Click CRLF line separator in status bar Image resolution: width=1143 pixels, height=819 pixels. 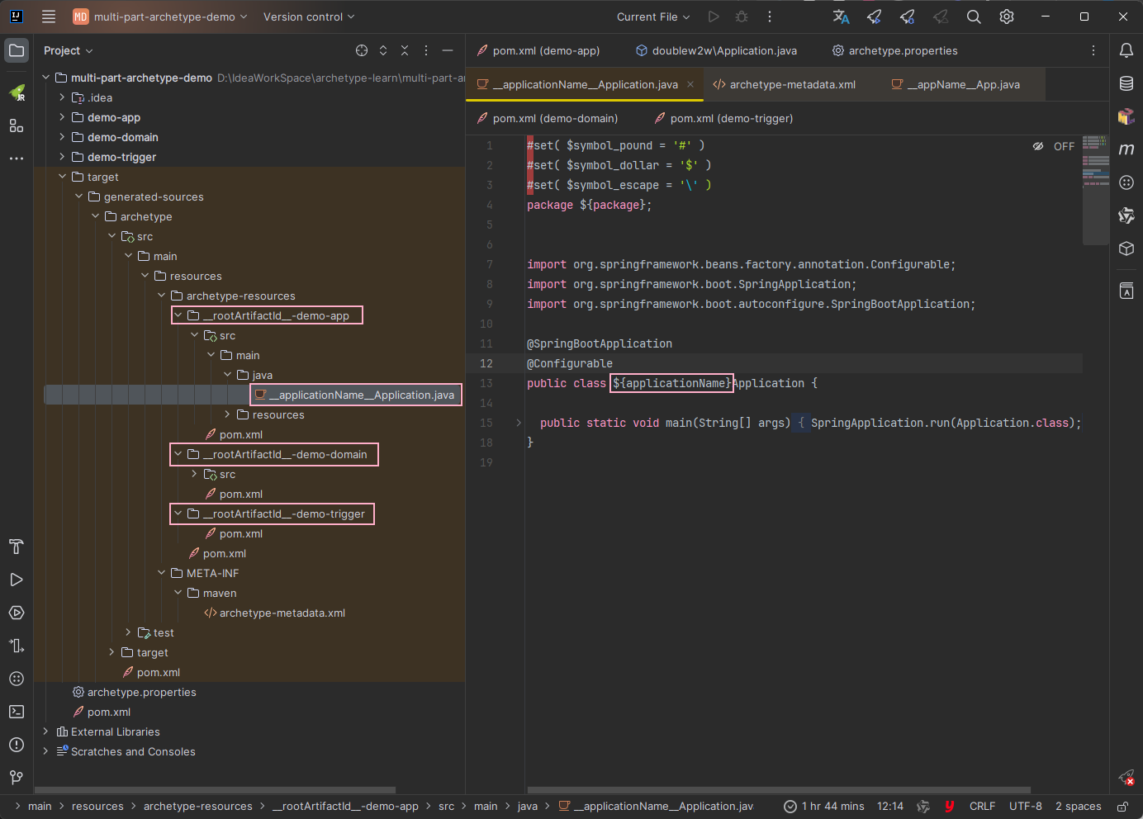[x=982, y=807]
